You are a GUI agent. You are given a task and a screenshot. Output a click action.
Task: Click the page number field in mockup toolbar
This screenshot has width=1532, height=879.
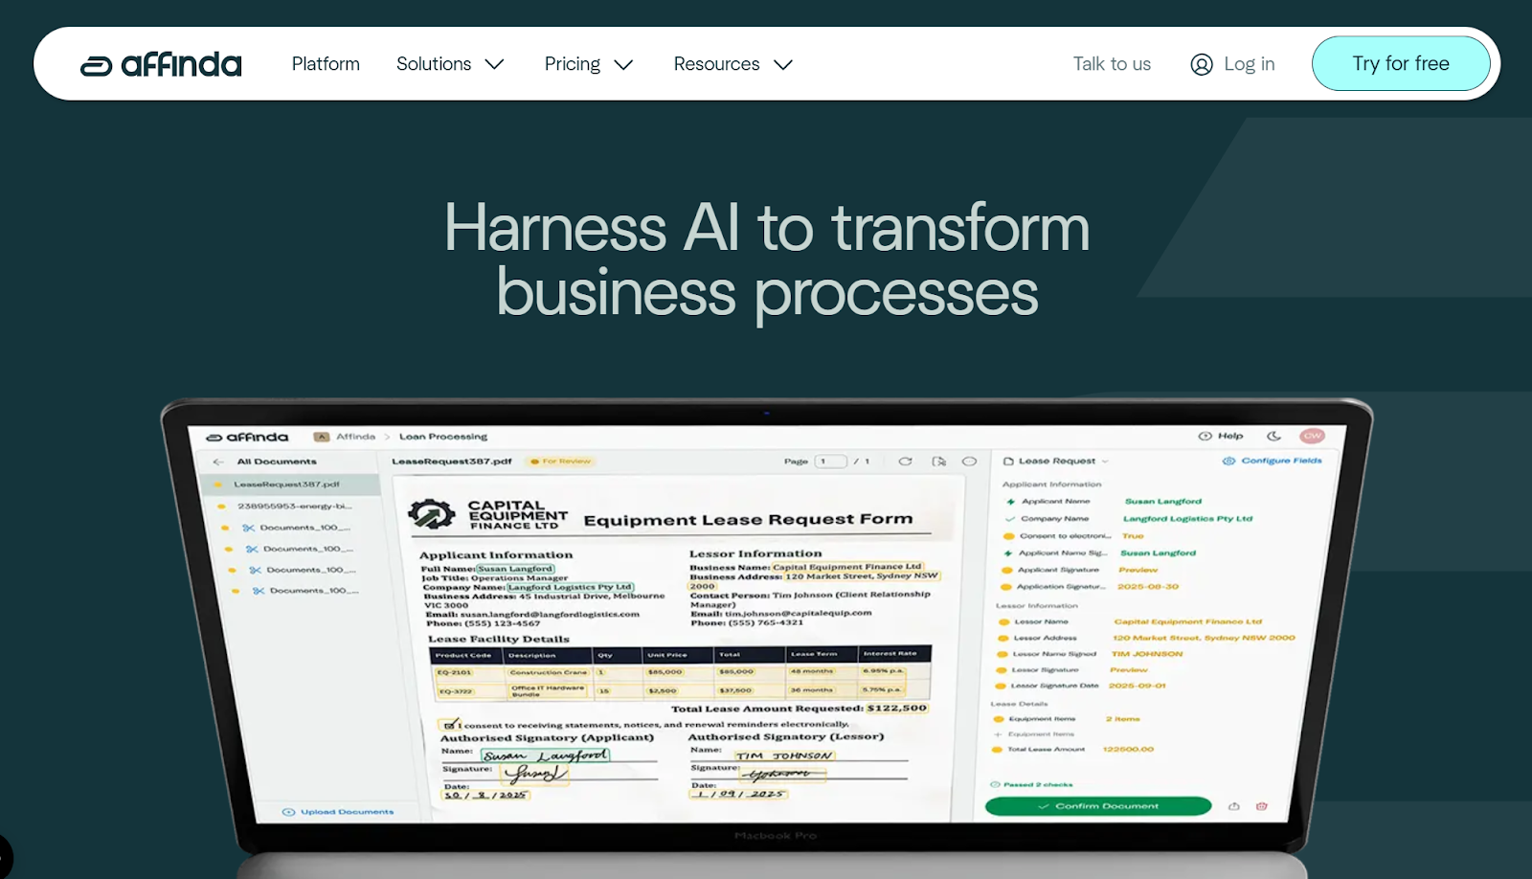830,462
